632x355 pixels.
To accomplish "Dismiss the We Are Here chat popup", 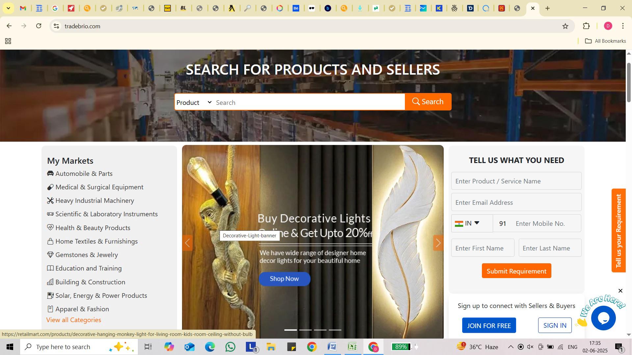I will point(620,291).
